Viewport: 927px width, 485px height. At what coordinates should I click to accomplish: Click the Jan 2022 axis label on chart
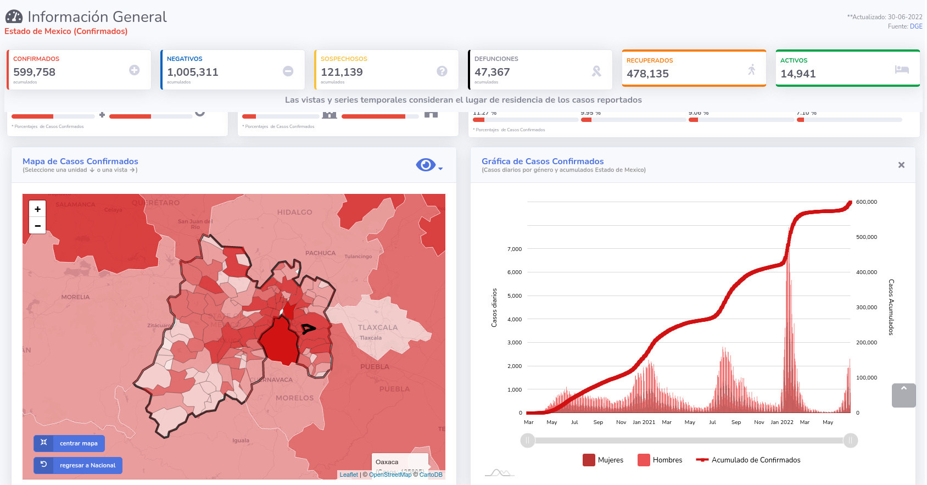[x=782, y=422]
